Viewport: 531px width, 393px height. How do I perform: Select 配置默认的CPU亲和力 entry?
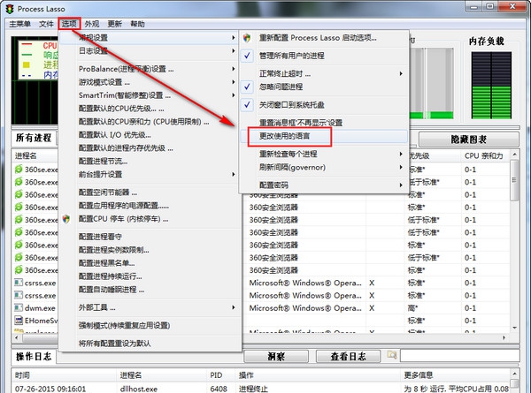point(149,122)
